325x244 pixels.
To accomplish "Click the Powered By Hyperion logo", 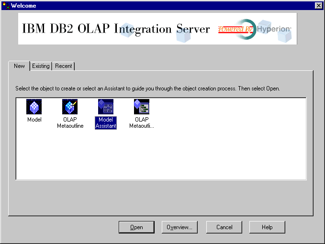I will (x=255, y=29).
